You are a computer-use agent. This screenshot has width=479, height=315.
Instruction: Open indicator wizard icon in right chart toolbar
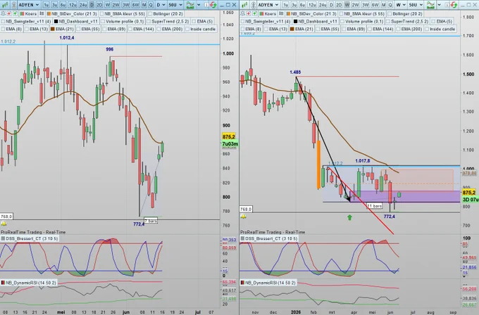pos(430,5)
